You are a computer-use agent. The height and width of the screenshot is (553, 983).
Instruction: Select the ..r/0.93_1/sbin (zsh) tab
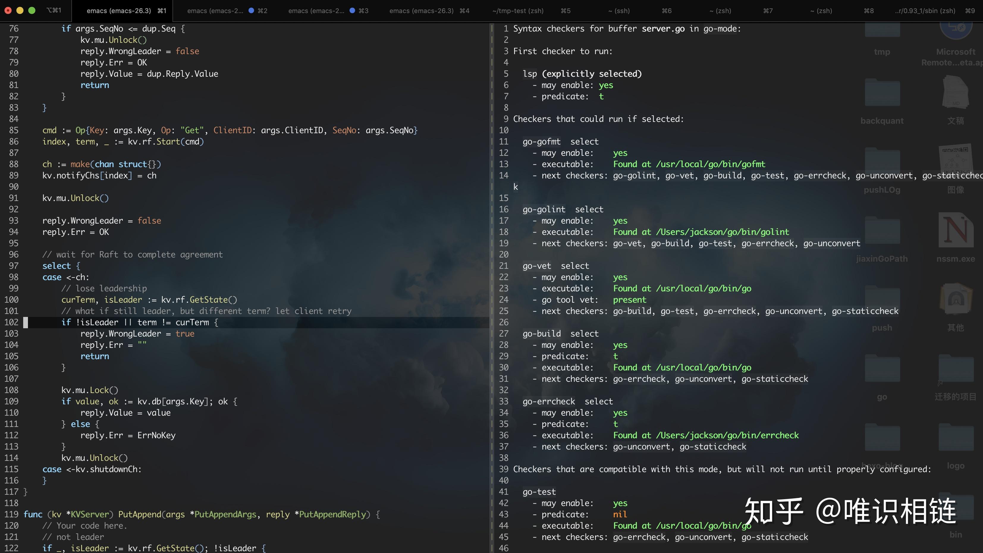pyautogui.click(x=924, y=11)
